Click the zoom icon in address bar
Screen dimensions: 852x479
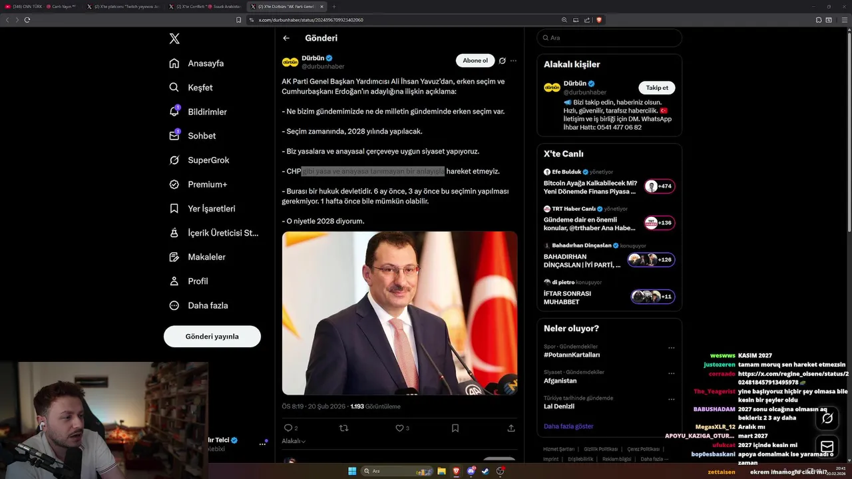pyautogui.click(x=564, y=20)
